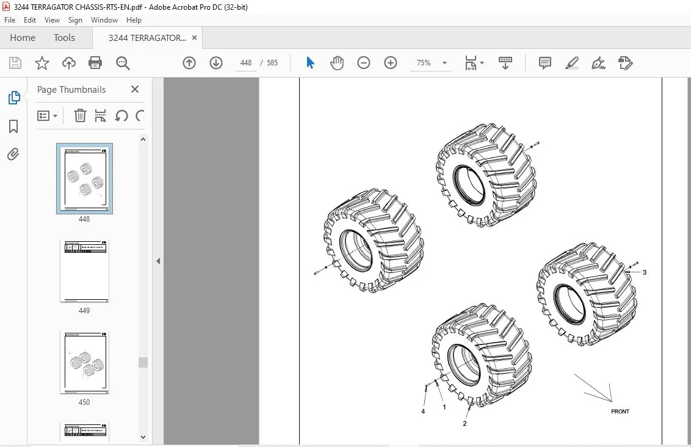Open the Bookmarks panel icon
Viewport: 691px width, 447px height.
[x=13, y=126]
